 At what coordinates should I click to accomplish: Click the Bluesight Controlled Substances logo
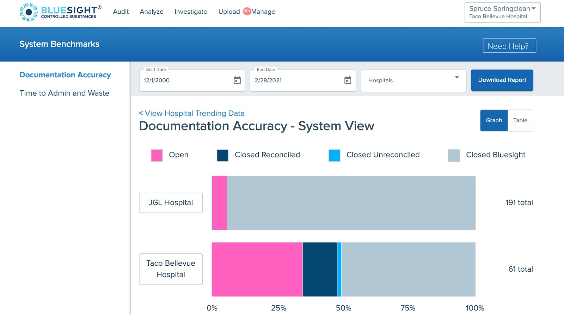click(x=61, y=12)
